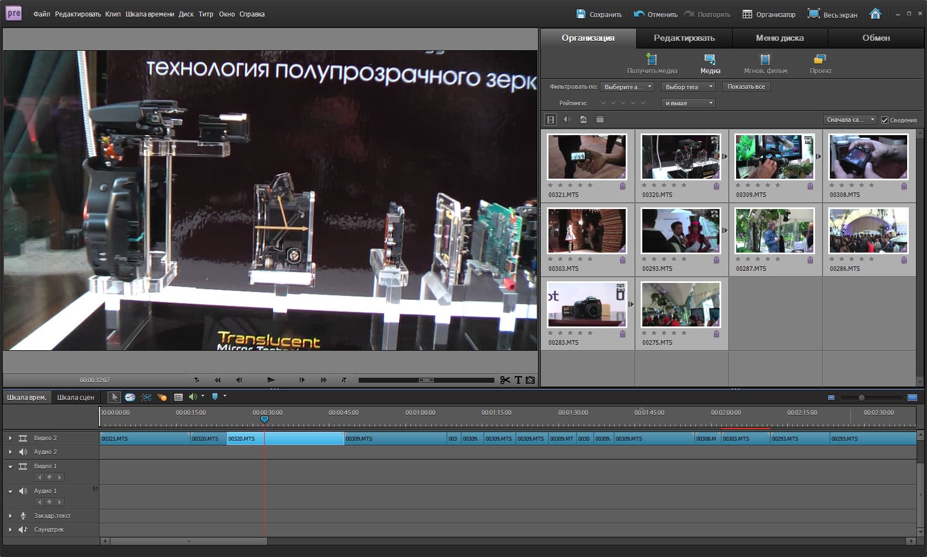This screenshot has height=557, width=927.
Task: Open the Выбор тега dropdown
Action: [x=688, y=87]
